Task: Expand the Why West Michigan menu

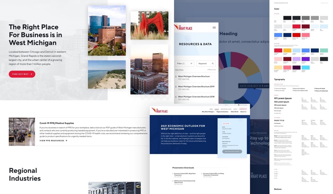Action: point(208,112)
